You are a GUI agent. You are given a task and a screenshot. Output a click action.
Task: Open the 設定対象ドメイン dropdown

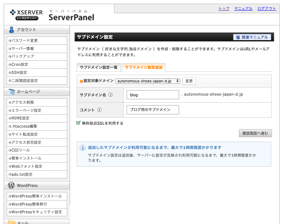click(148, 81)
